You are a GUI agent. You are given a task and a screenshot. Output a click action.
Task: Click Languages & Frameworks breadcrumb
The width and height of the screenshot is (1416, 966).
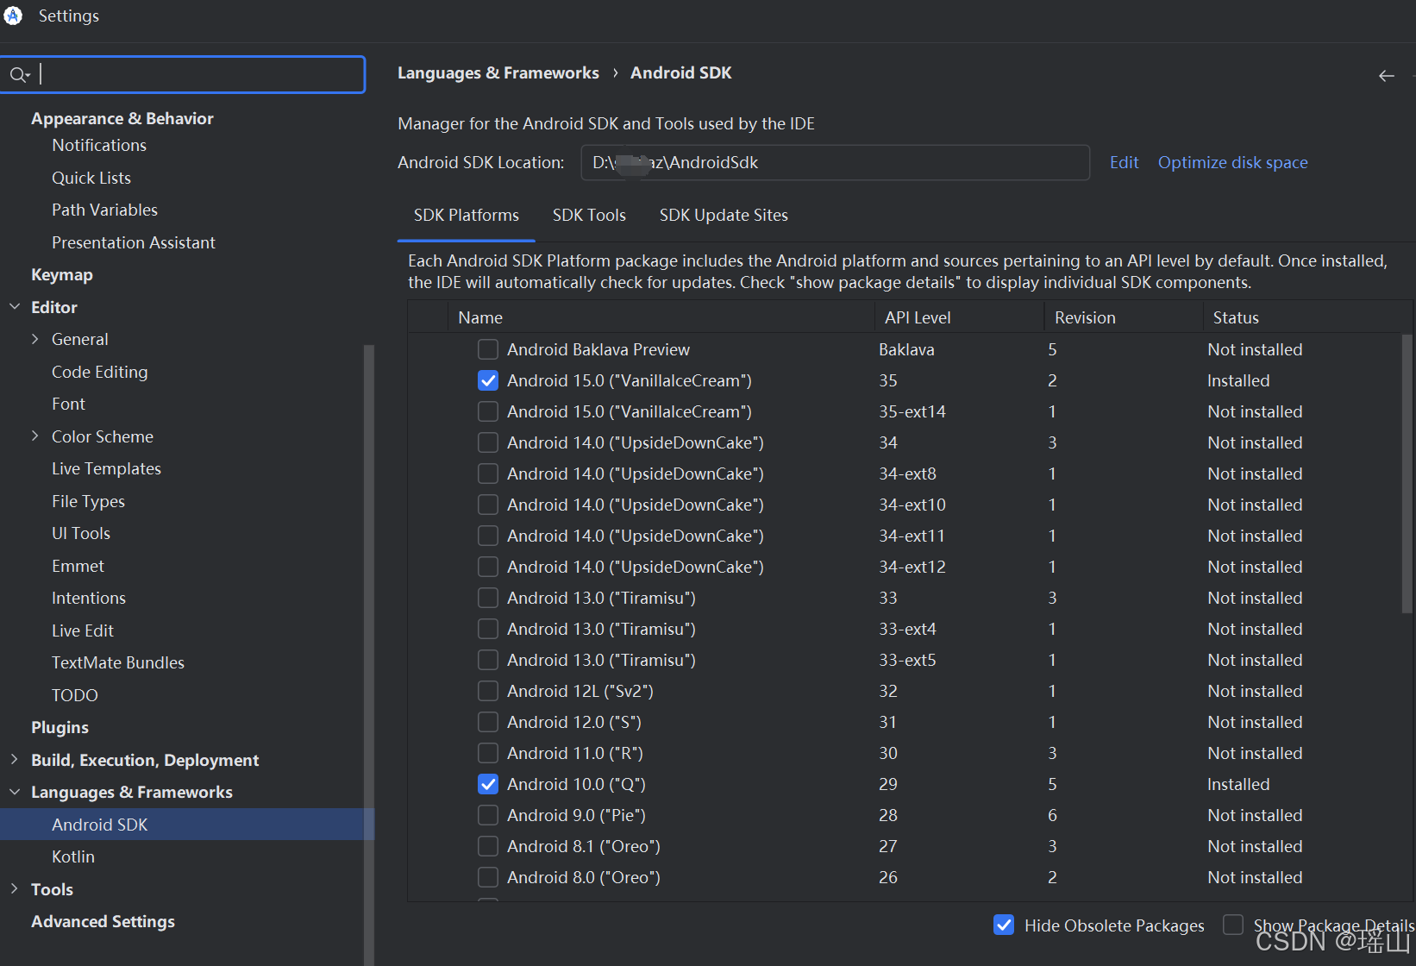pyautogui.click(x=498, y=73)
